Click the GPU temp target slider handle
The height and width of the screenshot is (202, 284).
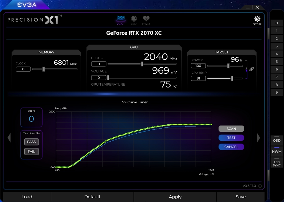coord(232,78)
